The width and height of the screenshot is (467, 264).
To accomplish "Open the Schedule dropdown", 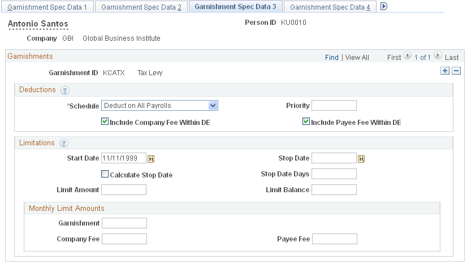I will click(159, 106).
